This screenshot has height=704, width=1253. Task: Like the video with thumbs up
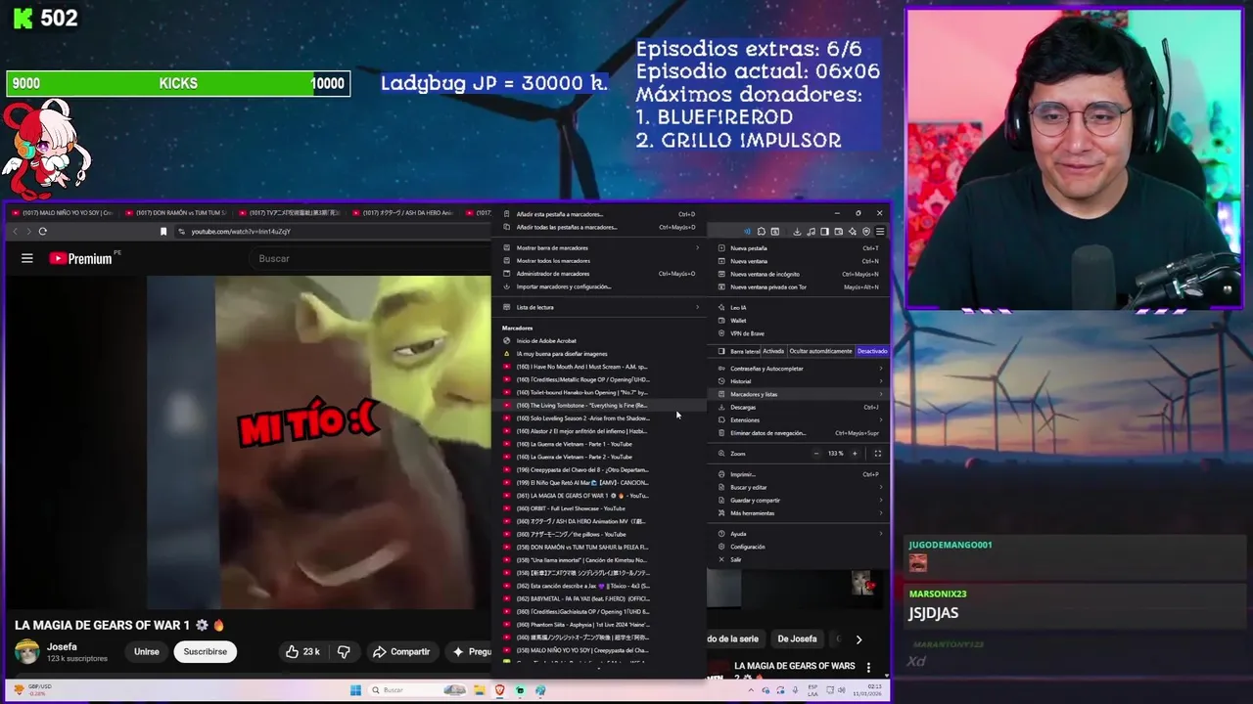point(292,651)
